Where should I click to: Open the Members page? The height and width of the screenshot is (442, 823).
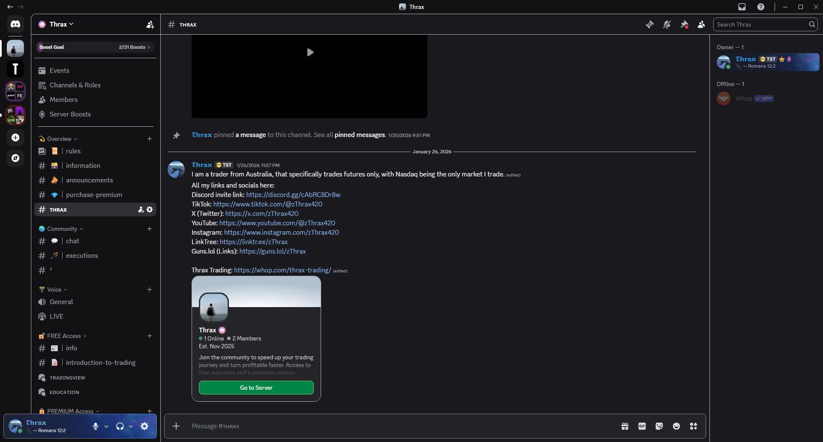(x=95, y=100)
